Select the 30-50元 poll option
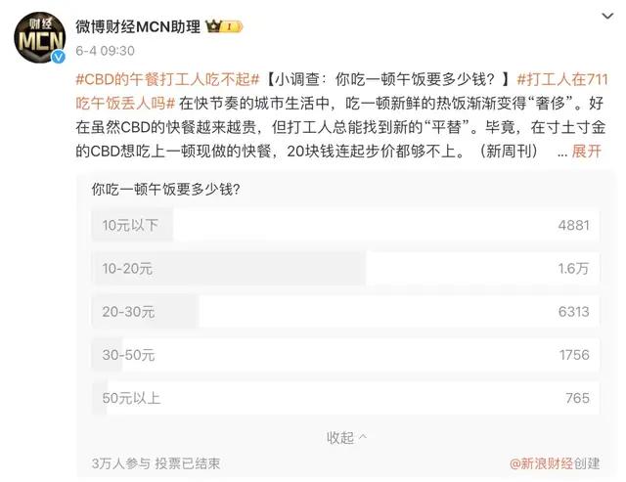 (345, 354)
